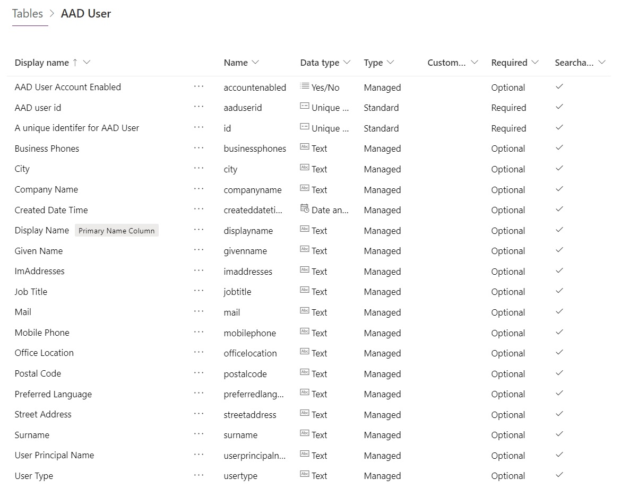The height and width of the screenshot is (497, 621).
Task: Open the commands menu for Surname row
Action: tap(199, 435)
